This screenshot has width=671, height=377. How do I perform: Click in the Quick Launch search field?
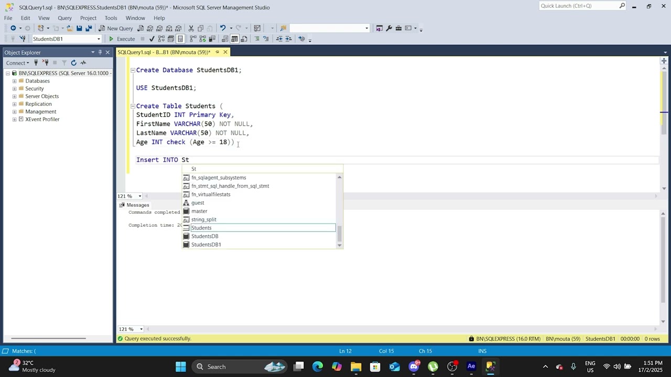coord(579,6)
